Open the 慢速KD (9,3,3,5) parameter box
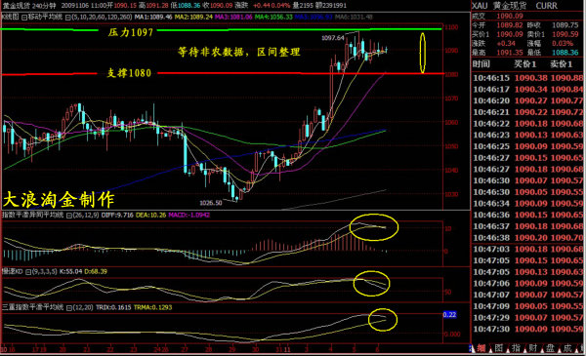The width and height of the screenshot is (586, 356). click(28, 272)
